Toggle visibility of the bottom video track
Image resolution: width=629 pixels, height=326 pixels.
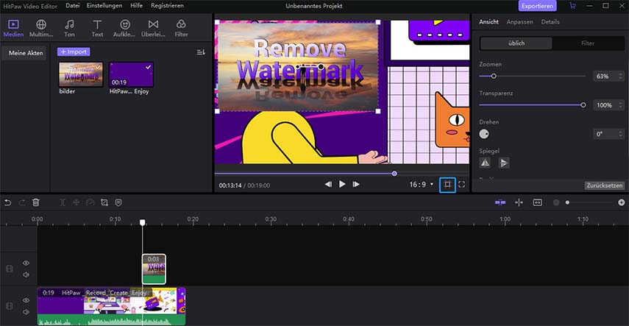(26, 300)
